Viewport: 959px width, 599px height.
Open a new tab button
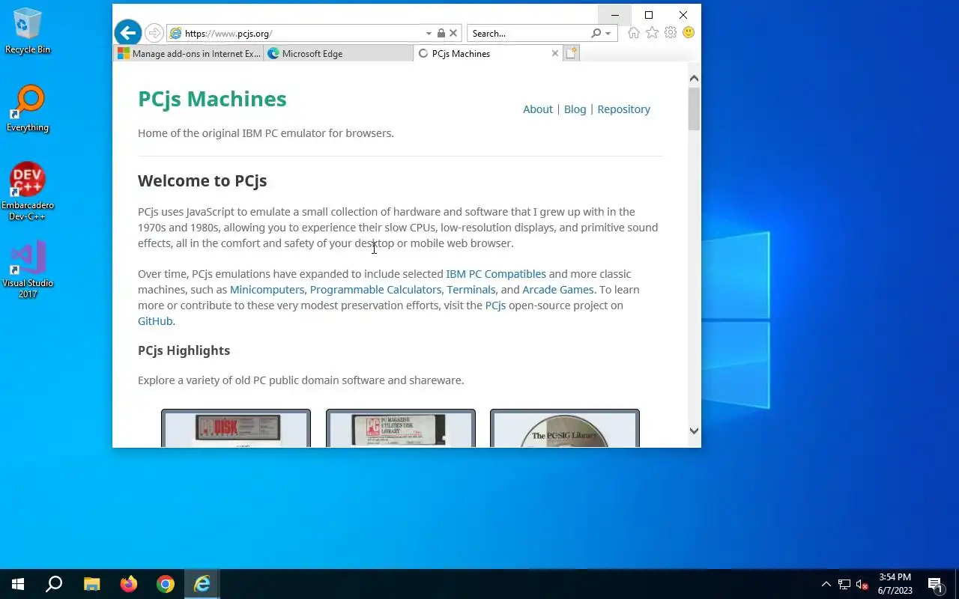(572, 53)
